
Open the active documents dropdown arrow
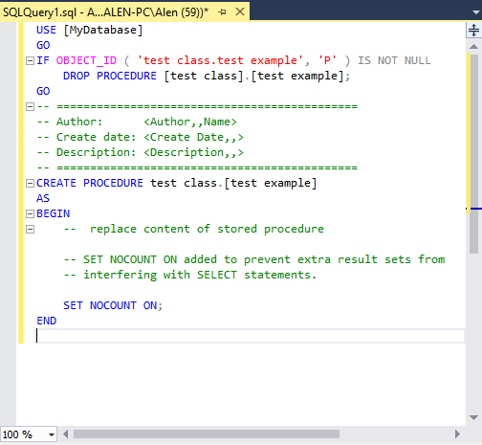point(476,12)
